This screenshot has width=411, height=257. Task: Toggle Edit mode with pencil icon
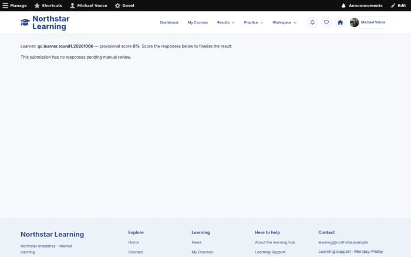point(398,5)
